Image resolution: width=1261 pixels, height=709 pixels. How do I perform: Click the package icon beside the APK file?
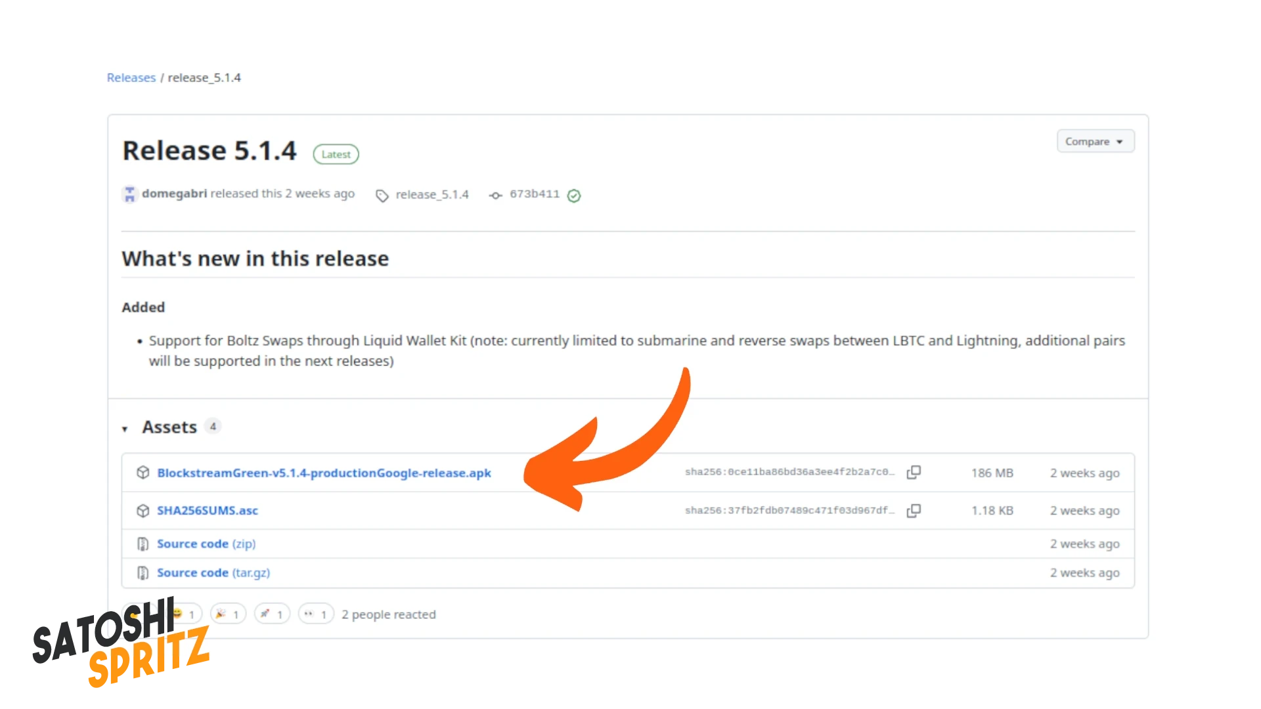(143, 473)
